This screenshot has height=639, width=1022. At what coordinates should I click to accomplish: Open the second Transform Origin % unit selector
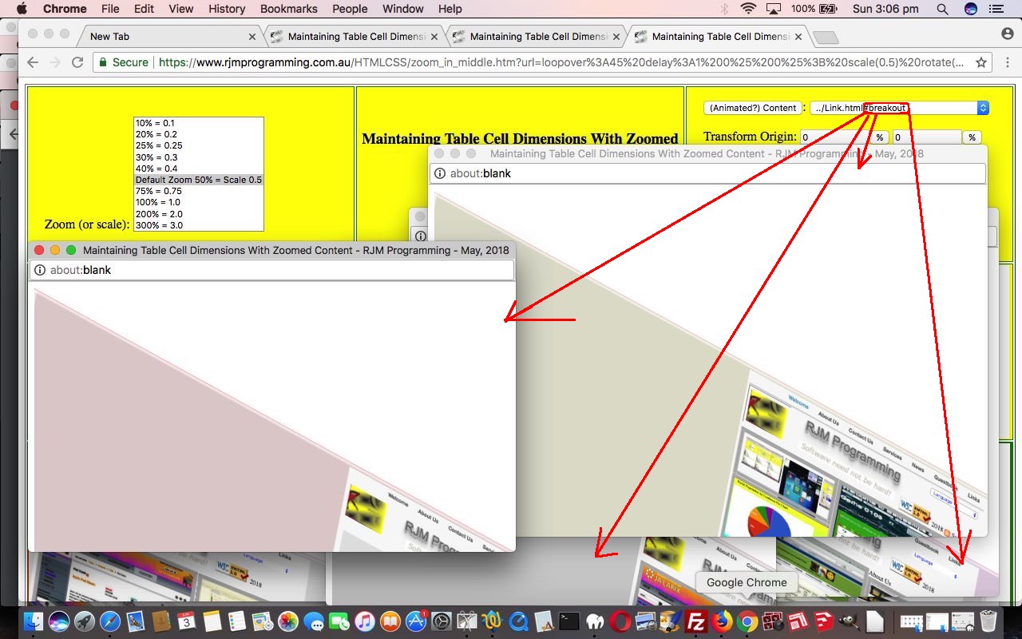pyautogui.click(x=972, y=137)
